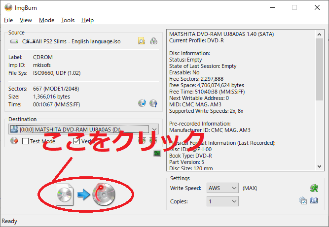Click the 'Current Profile: DVD-R' line

pyautogui.click(x=196, y=40)
